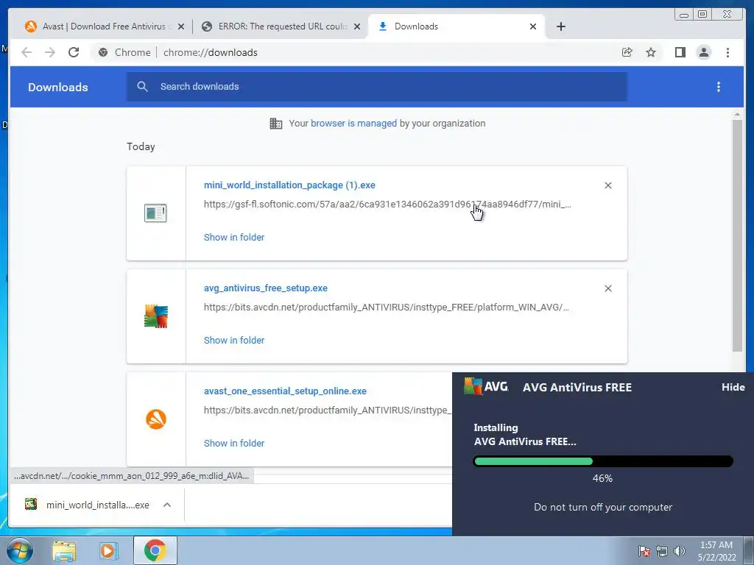Click the AVG installer file icon

156,316
